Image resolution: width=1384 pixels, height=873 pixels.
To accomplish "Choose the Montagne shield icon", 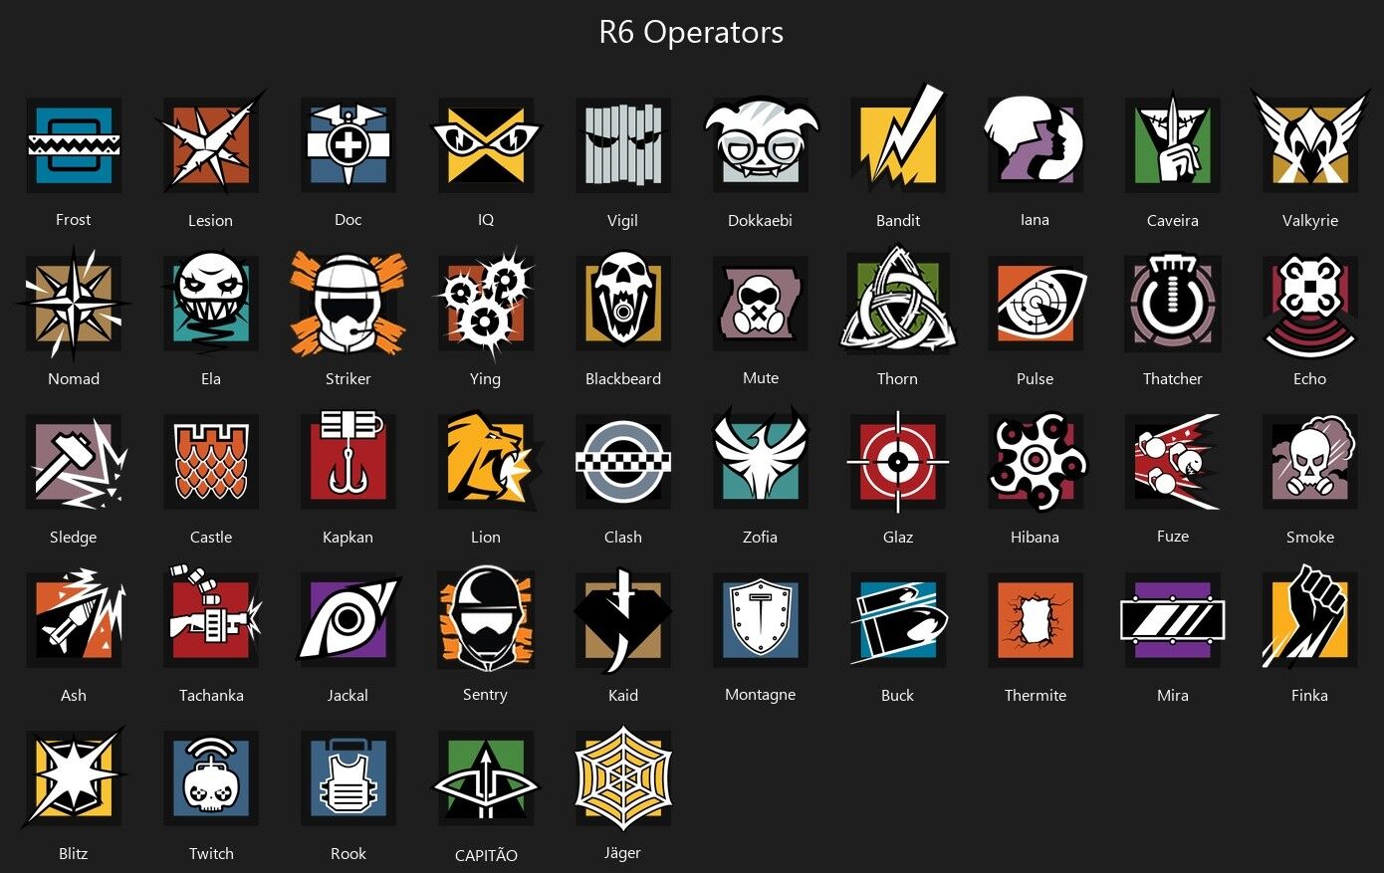I will [x=761, y=619].
